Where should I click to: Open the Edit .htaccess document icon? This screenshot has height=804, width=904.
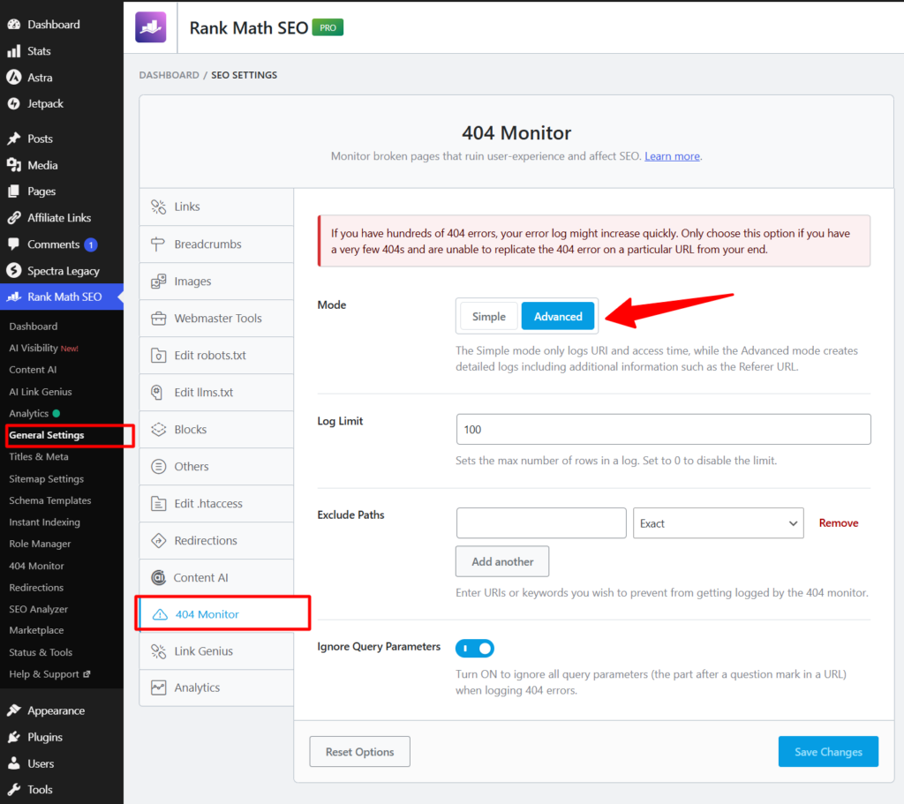[158, 503]
